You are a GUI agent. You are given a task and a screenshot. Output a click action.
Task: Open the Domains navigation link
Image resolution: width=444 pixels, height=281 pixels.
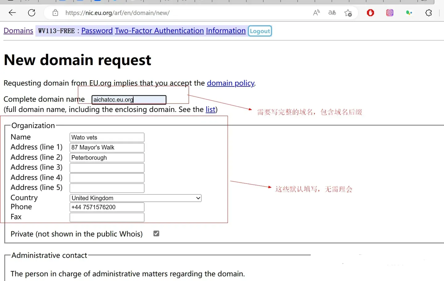tap(18, 31)
